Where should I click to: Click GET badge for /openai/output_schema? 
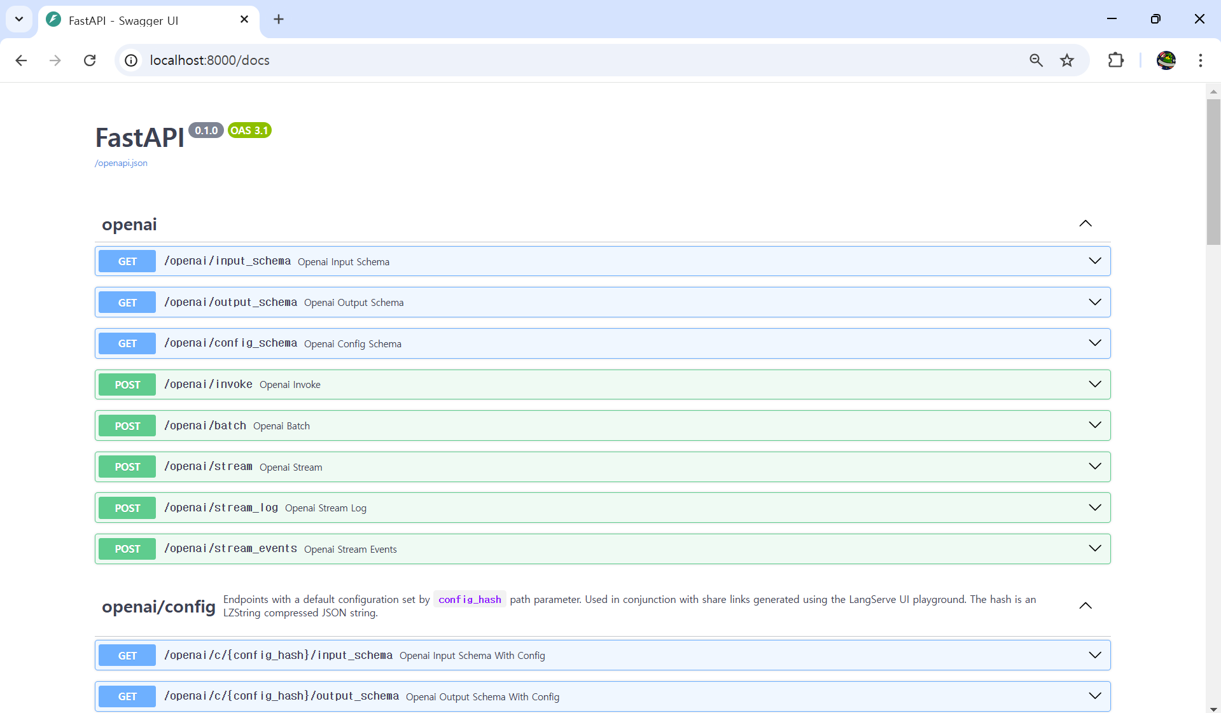click(x=127, y=303)
